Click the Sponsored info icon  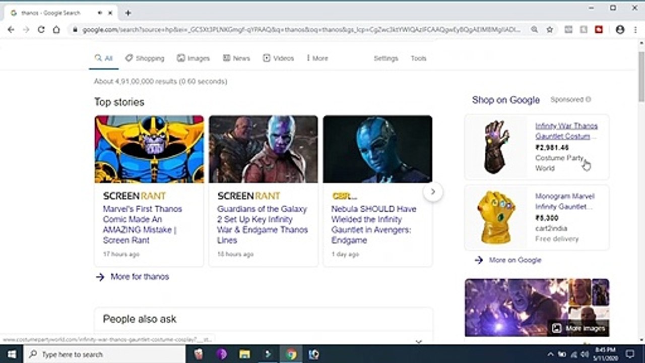[588, 100]
